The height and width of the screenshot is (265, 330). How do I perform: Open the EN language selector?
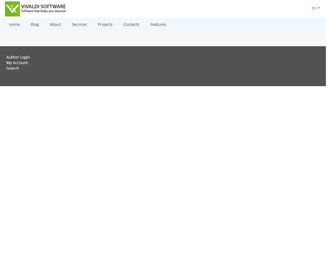(315, 8)
